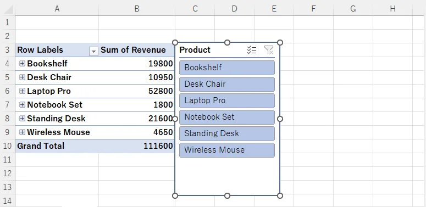Select the cell showing 4650
This screenshot has height=207, width=426.
(x=137, y=132)
